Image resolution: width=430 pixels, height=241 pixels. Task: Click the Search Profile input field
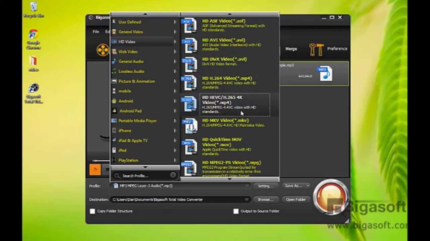[144, 176]
